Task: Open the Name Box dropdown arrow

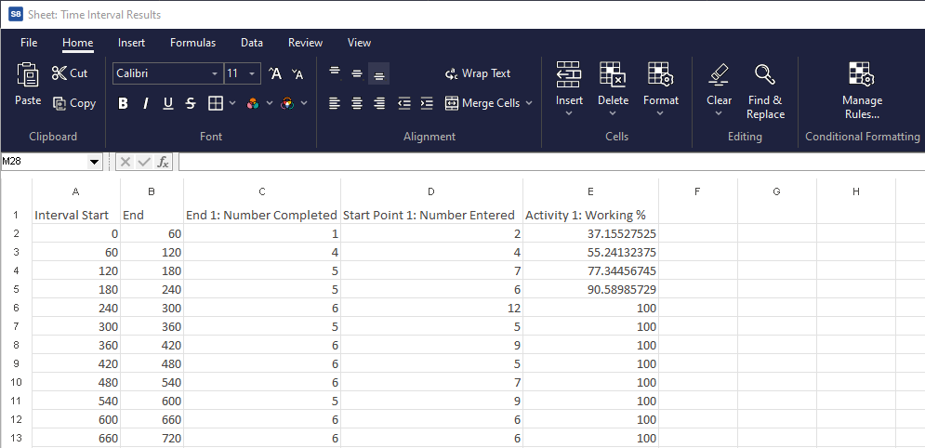Action: (94, 162)
